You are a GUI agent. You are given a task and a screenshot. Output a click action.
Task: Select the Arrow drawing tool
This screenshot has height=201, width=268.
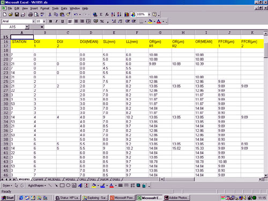pyautogui.click(x=56, y=185)
